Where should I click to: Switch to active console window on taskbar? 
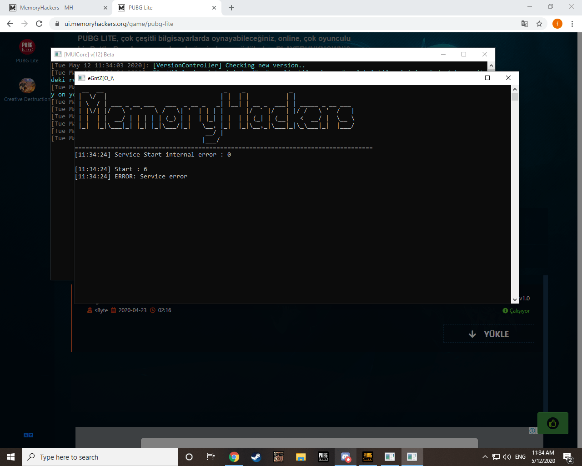pyautogui.click(x=412, y=457)
